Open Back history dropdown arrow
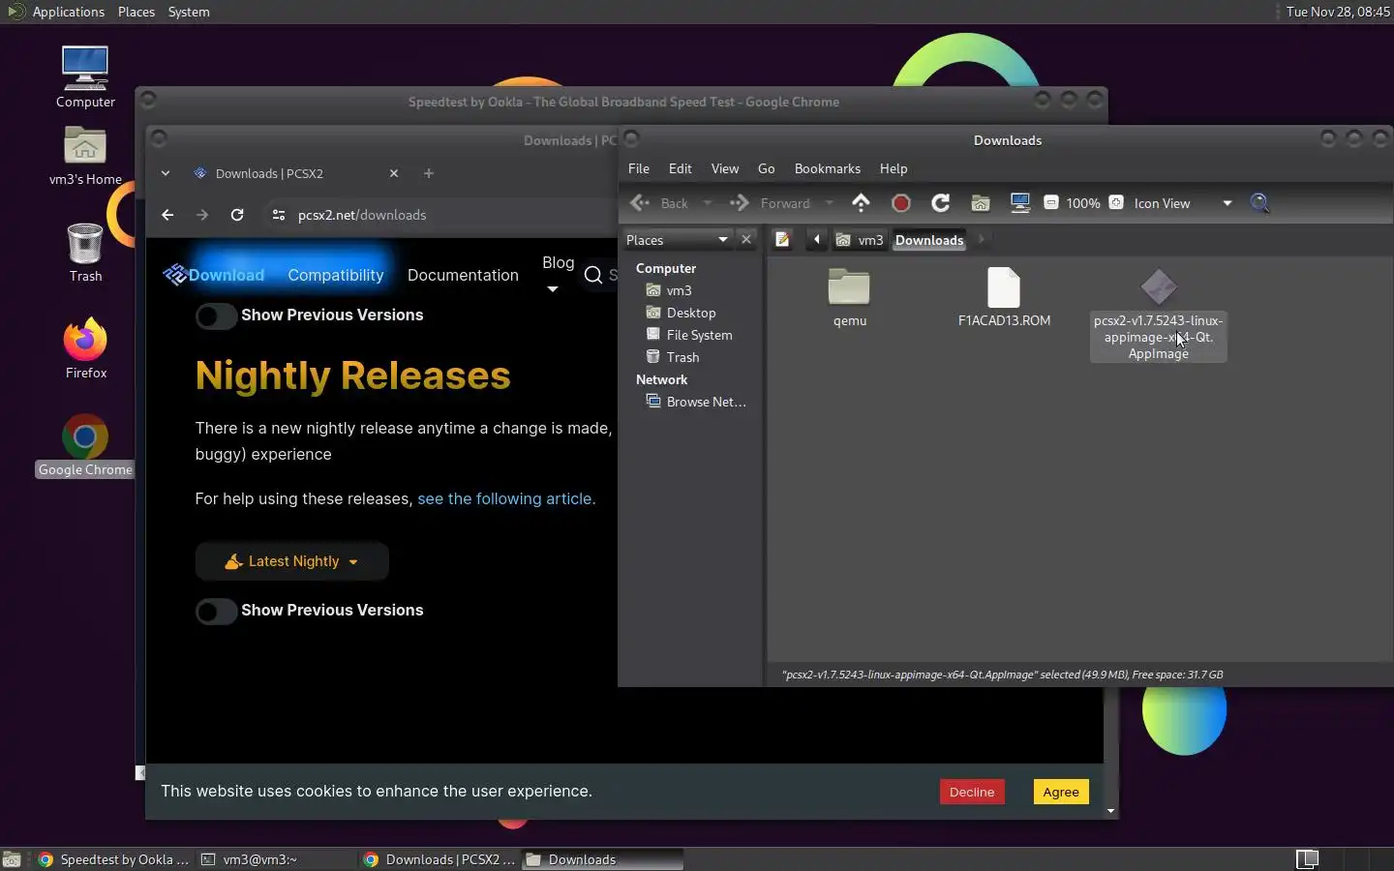The image size is (1394, 871). (x=707, y=203)
